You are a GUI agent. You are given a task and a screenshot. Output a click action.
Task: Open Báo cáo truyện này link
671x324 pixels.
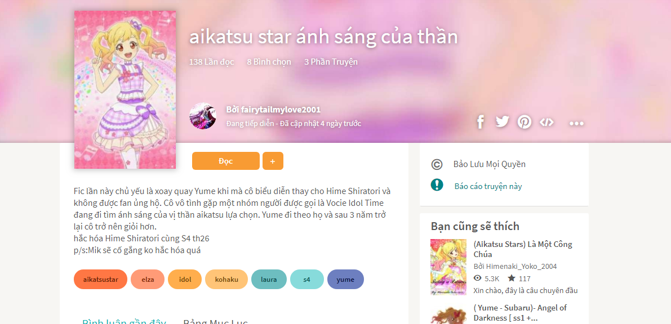tap(488, 186)
